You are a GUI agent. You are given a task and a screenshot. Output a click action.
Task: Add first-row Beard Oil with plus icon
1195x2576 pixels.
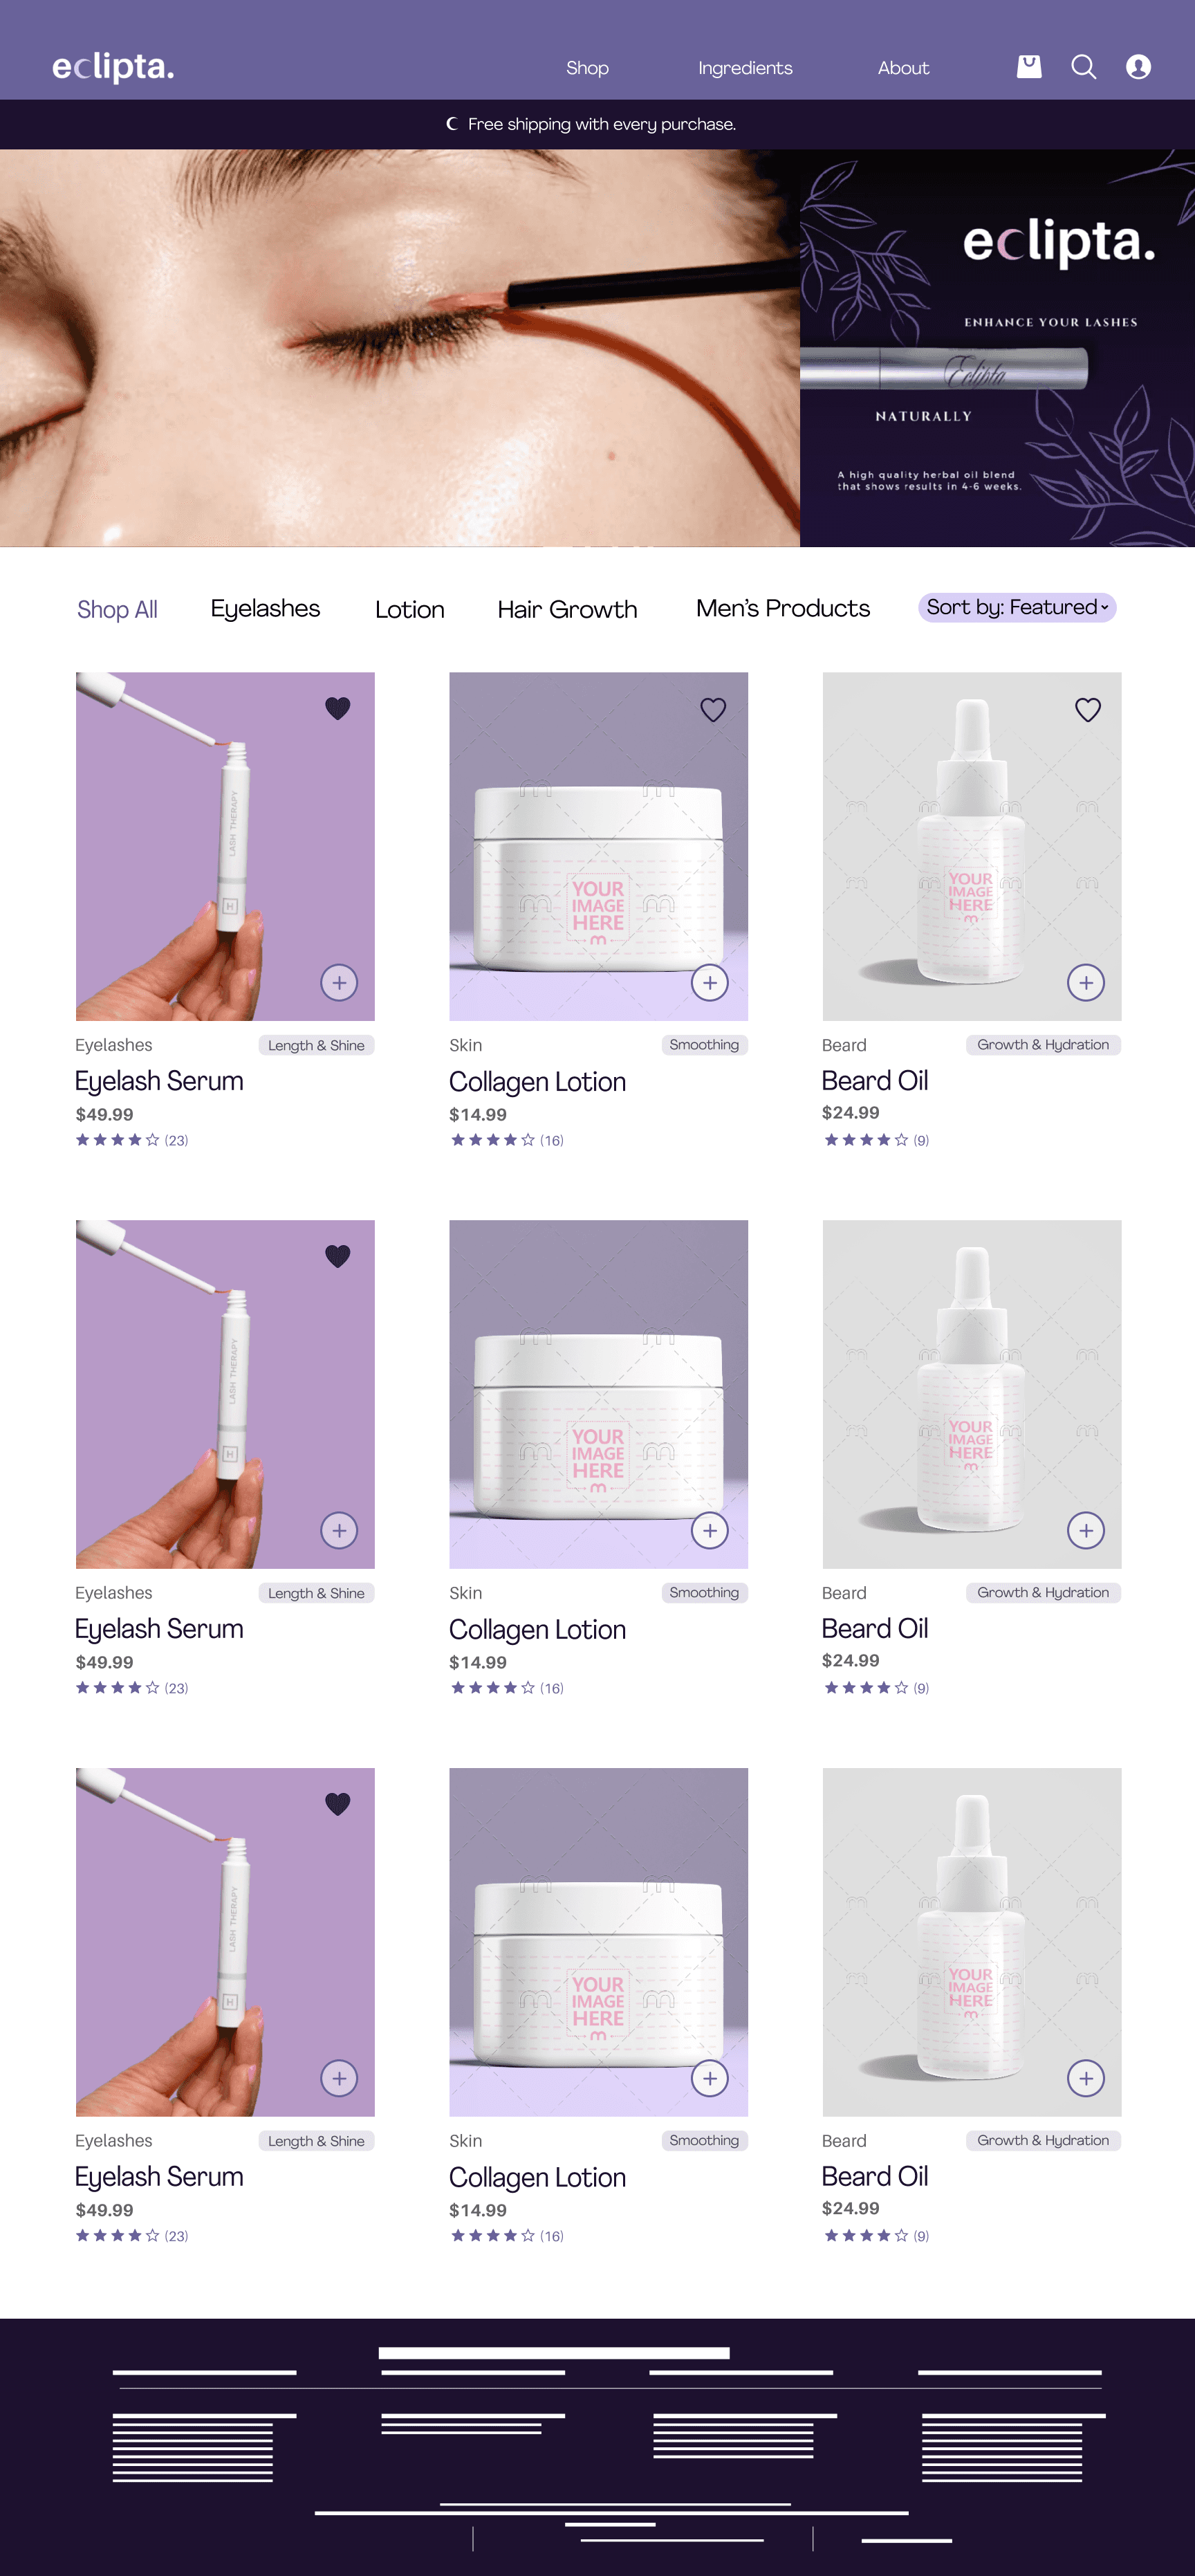tap(1086, 982)
